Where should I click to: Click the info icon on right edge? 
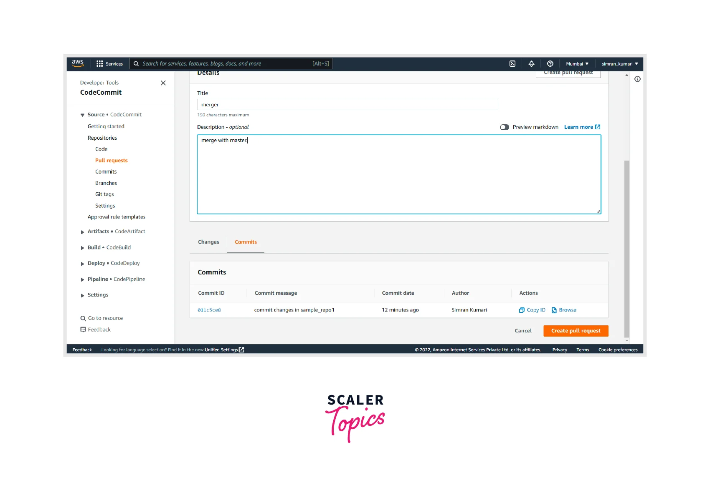(637, 79)
